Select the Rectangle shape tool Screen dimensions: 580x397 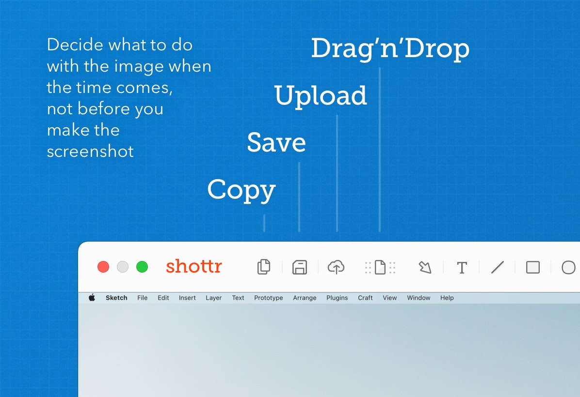(533, 267)
